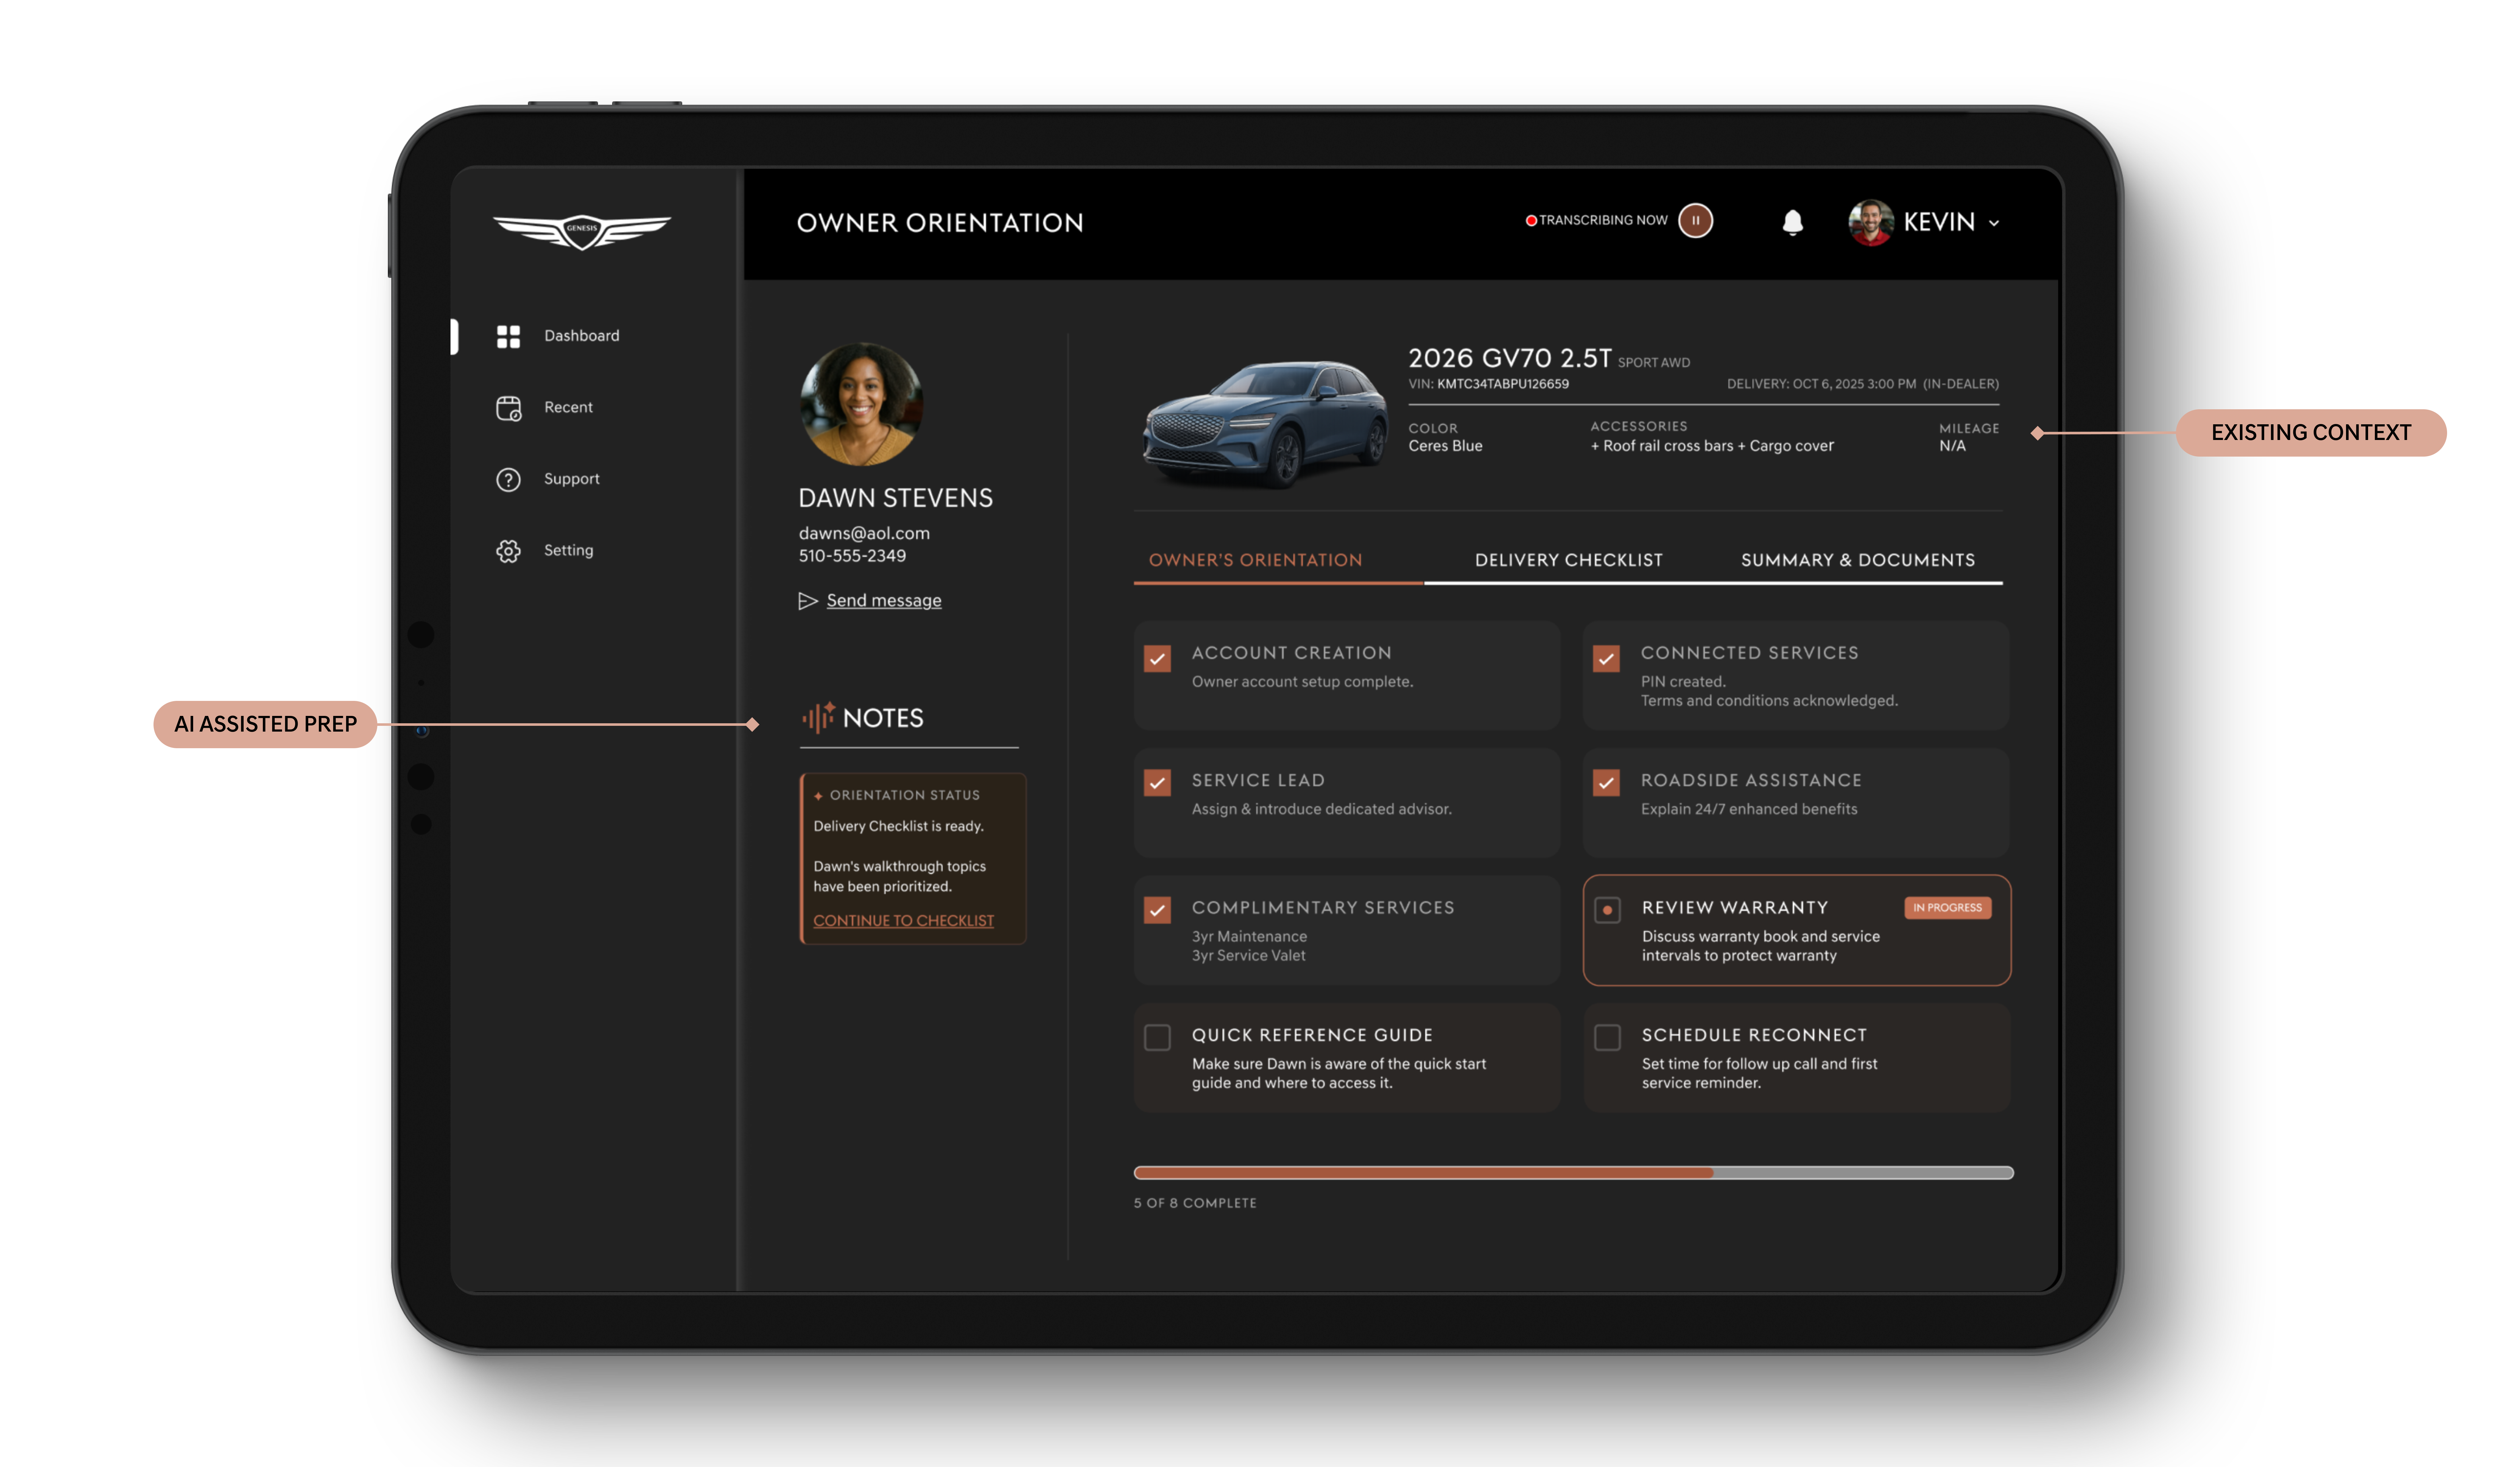Click the "KEVIN" user name
The image size is (2520, 1467).
tap(1939, 222)
